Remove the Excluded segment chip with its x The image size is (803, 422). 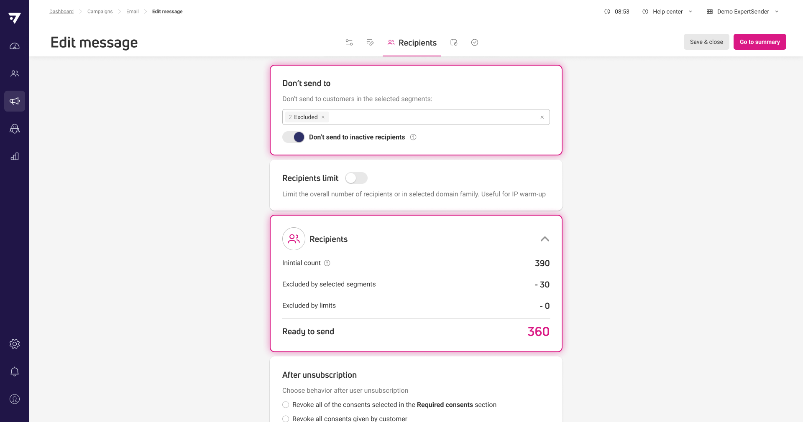pos(323,117)
